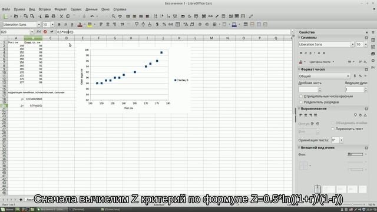Click column K header
The image size is (377, 212).
(179, 38)
